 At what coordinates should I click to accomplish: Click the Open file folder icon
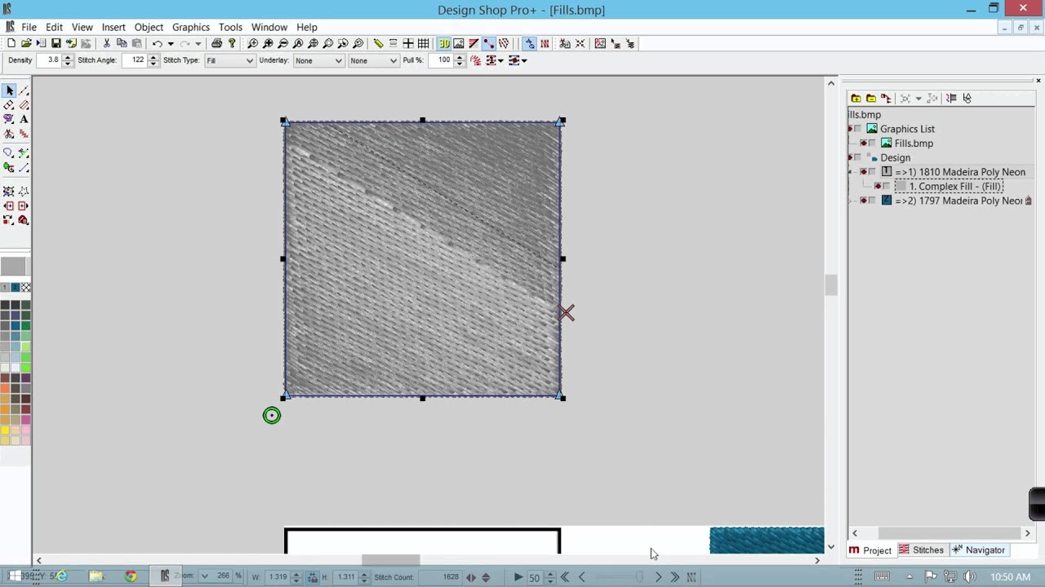26,43
